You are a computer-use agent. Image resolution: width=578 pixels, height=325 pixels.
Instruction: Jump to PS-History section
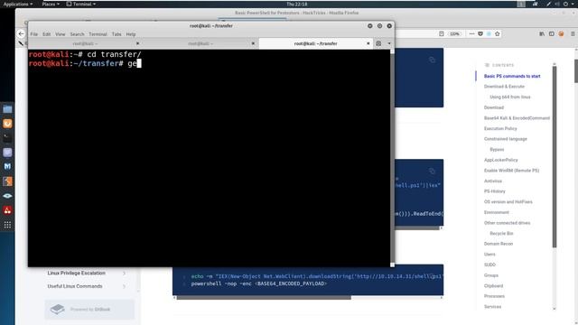click(494, 191)
